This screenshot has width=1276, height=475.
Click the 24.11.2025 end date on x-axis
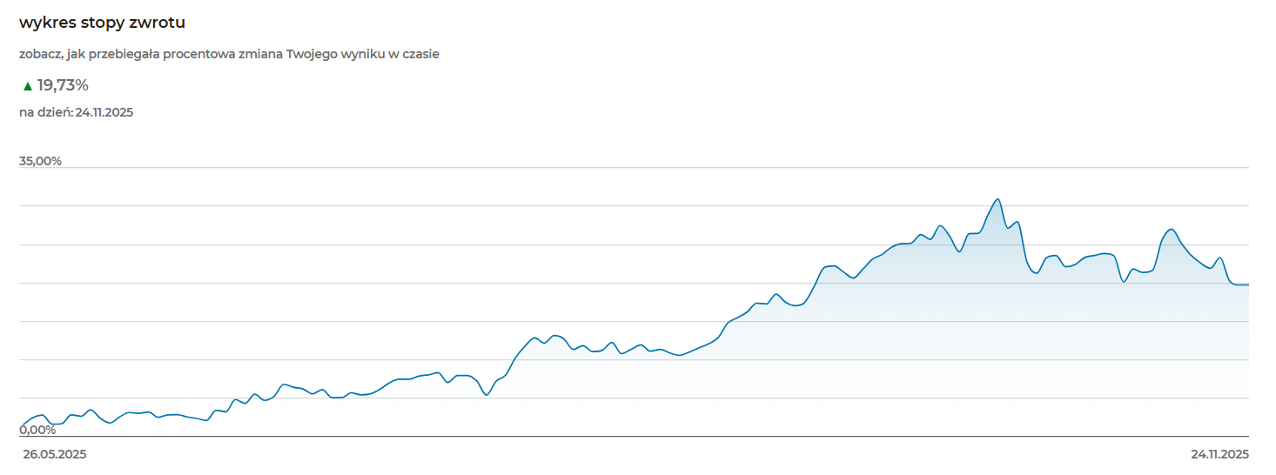1219,454
